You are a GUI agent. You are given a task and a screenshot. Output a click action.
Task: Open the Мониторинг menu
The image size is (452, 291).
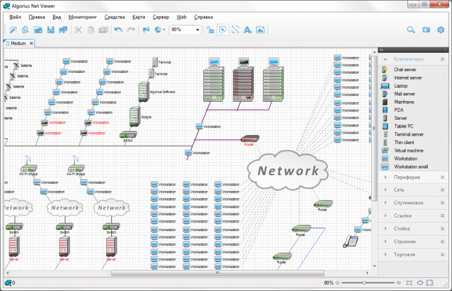pyautogui.click(x=82, y=17)
